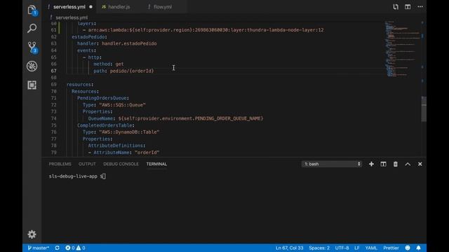Open notifications bell
The width and height of the screenshot is (449, 252).
418,248
